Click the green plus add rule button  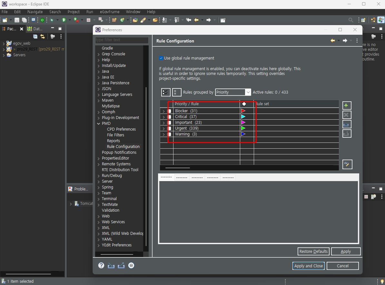(346, 106)
